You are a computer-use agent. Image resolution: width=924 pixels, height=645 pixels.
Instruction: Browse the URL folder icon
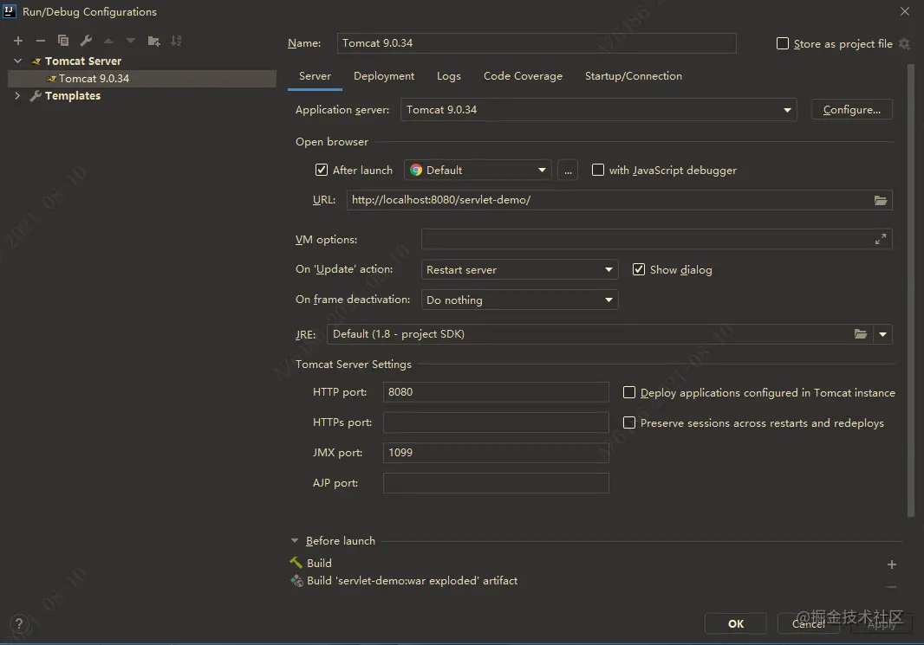coord(881,200)
